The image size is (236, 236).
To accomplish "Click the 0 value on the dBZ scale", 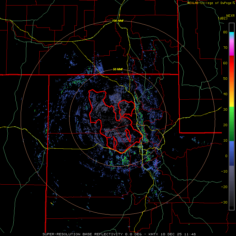I will [x=226, y=156].
